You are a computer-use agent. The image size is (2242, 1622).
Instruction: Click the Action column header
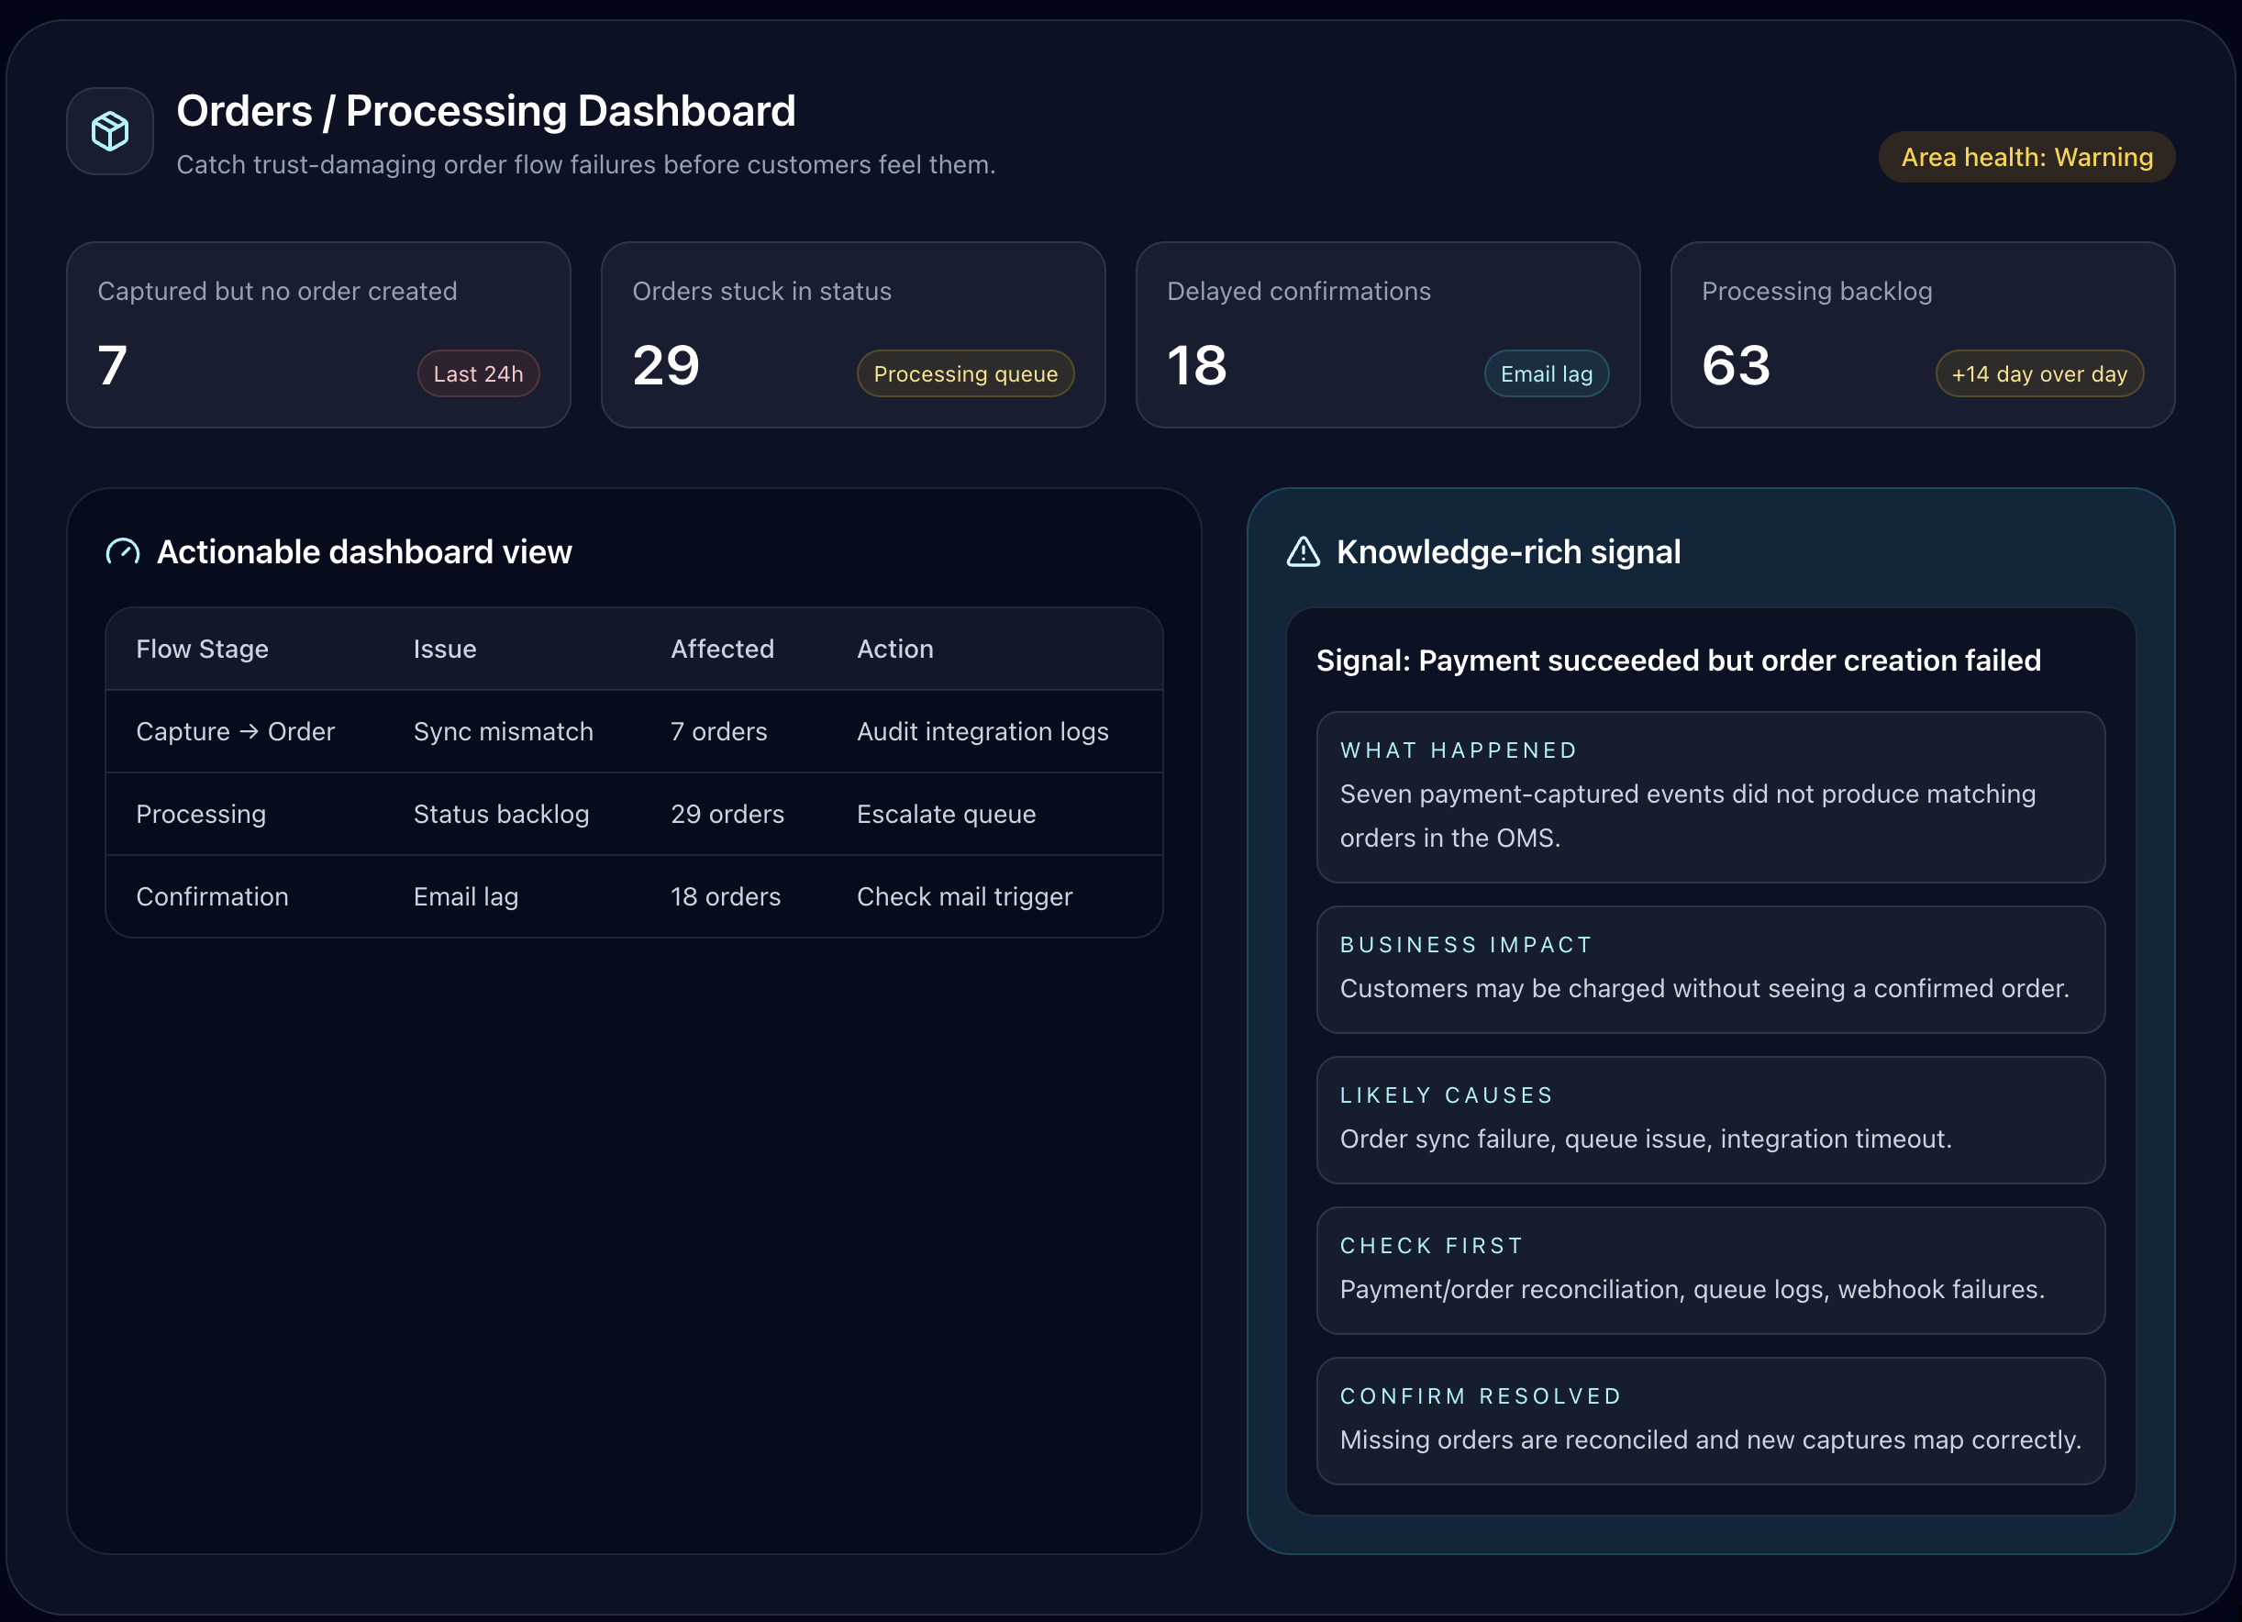[x=893, y=649]
